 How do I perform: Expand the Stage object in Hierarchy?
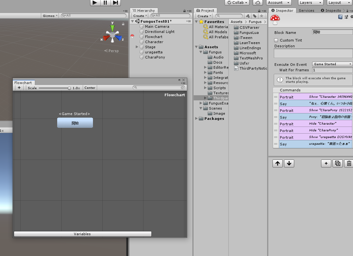coord(137,47)
